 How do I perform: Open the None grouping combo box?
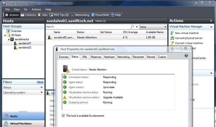point(153,27)
